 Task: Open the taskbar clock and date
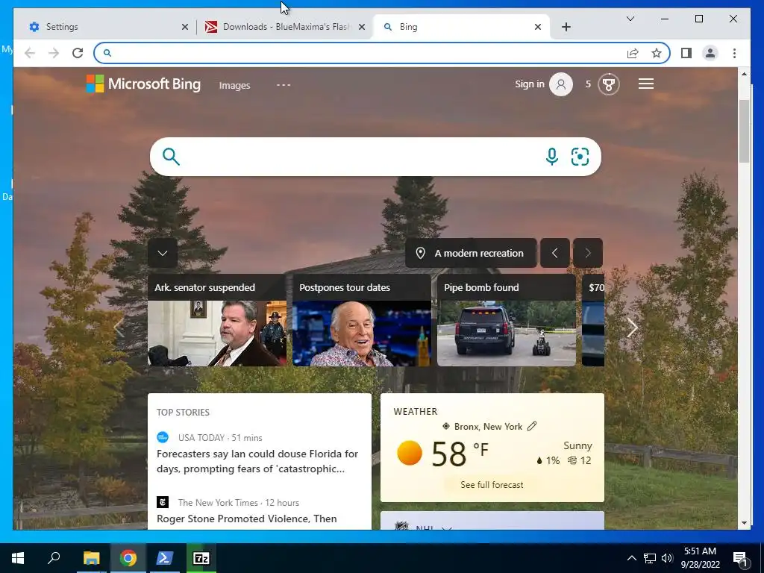[x=700, y=558]
